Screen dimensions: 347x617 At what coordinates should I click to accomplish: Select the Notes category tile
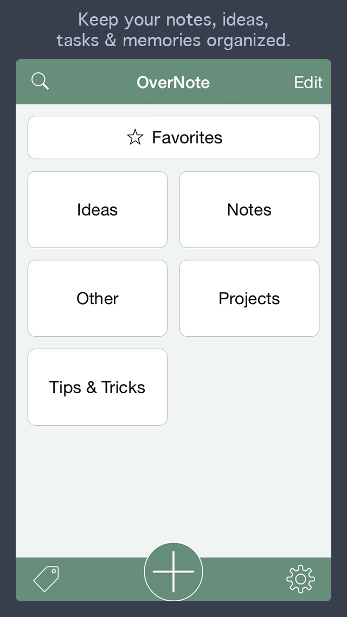[249, 209]
